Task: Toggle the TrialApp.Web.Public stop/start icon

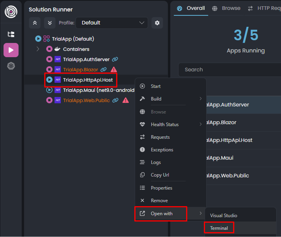Action: pos(49,100)
